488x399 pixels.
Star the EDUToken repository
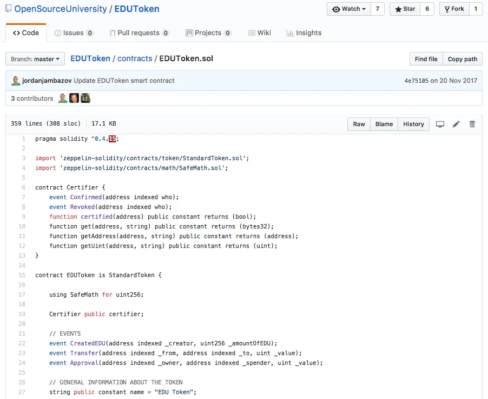coord(405,9)
